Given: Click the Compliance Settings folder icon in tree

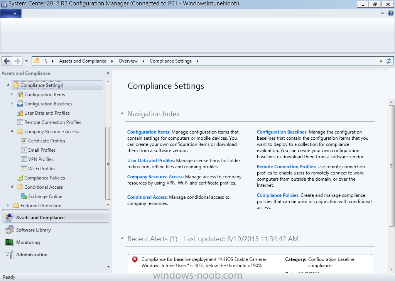Looking at the screenshot, I should pyautogui.click(x=16, y=85).
